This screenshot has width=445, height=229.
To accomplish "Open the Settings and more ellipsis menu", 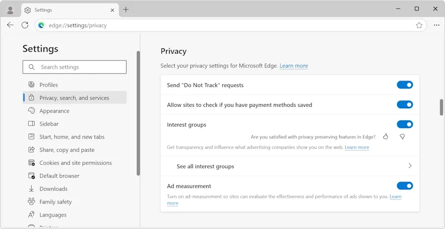I will pos(437,25).
